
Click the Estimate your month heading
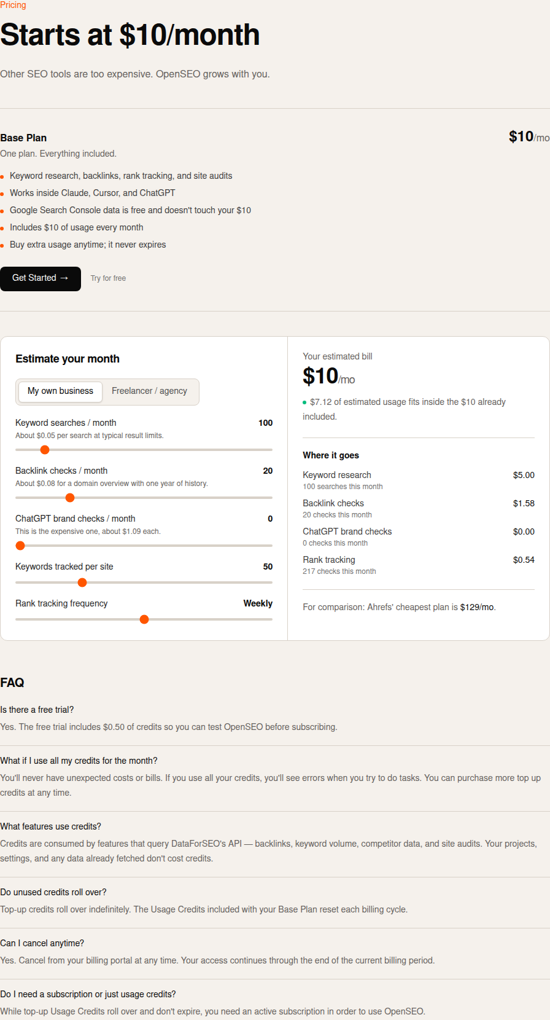tap(68, 359)
